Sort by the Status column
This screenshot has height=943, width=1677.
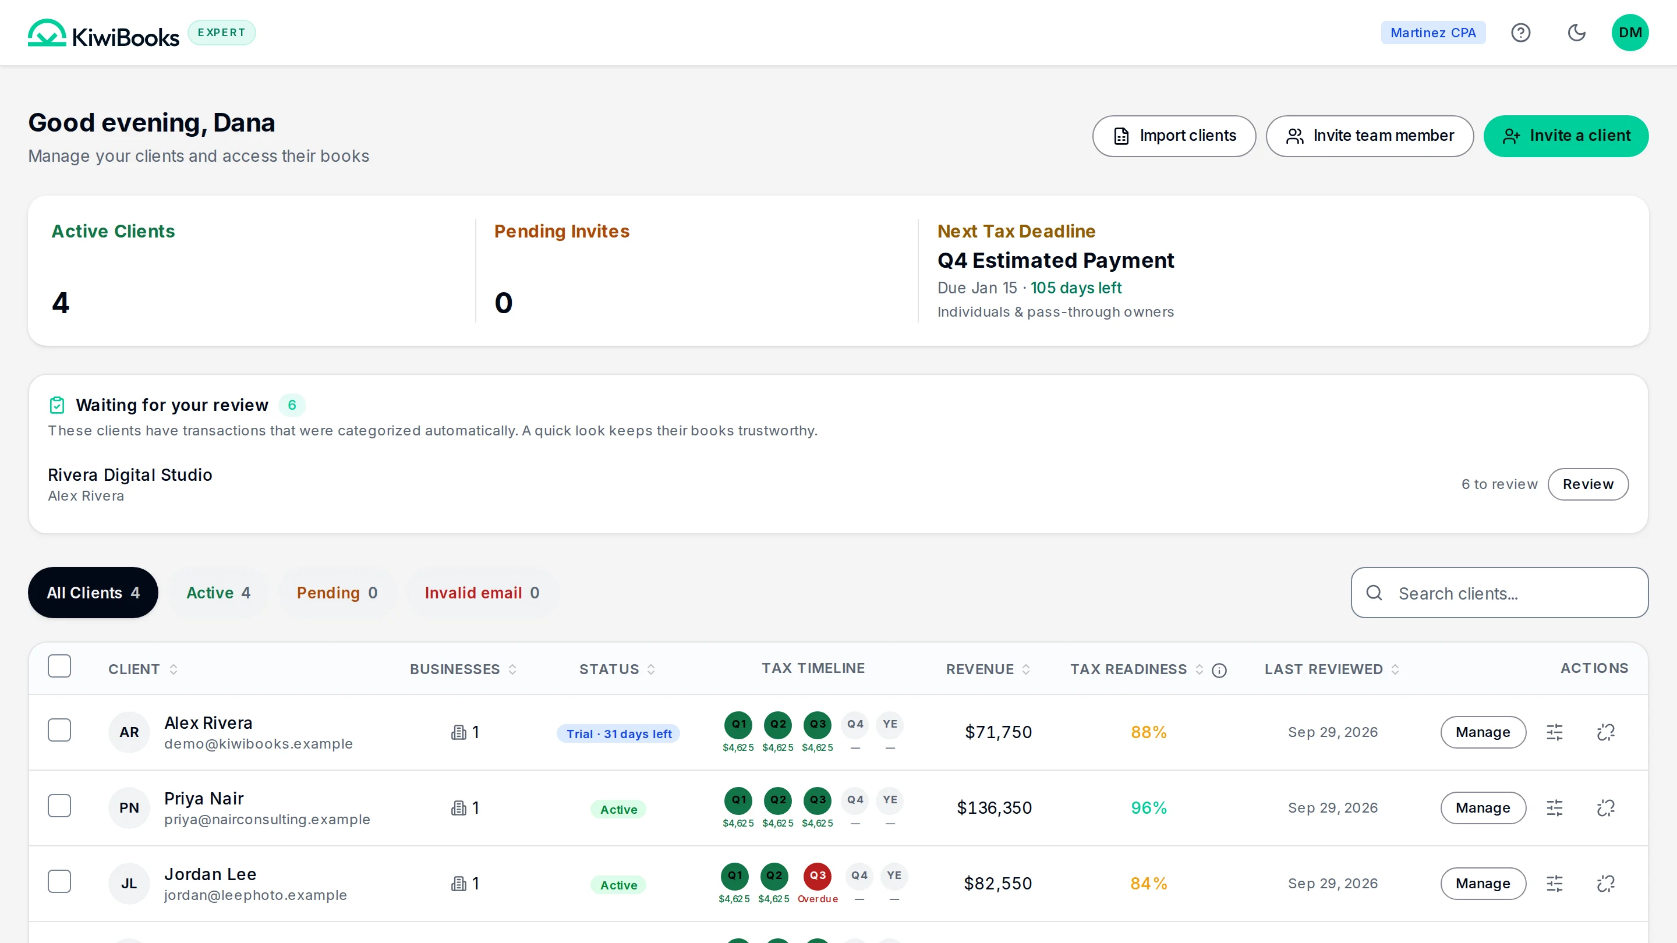click(x=617, y=669)
